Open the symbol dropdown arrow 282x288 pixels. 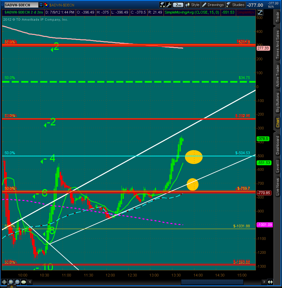click(41, 5)
